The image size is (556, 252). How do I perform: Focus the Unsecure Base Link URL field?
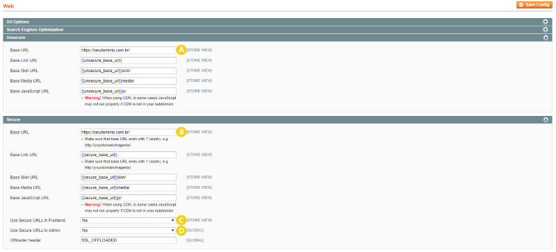coord(129,60)
